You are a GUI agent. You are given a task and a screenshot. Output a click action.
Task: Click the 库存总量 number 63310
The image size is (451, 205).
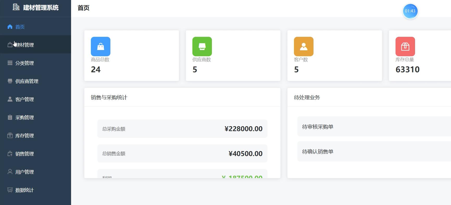pyautogui.click(x=408, y=69)
